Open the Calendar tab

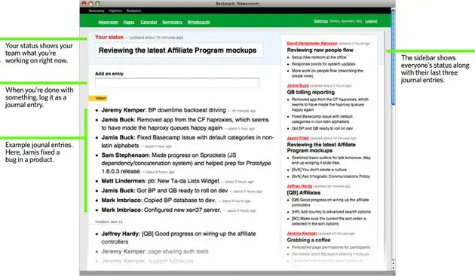(149, 22)
